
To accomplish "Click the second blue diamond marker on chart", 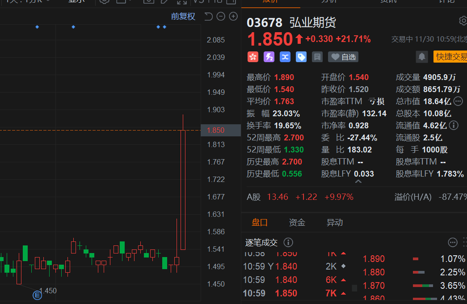I will [73, 27].
